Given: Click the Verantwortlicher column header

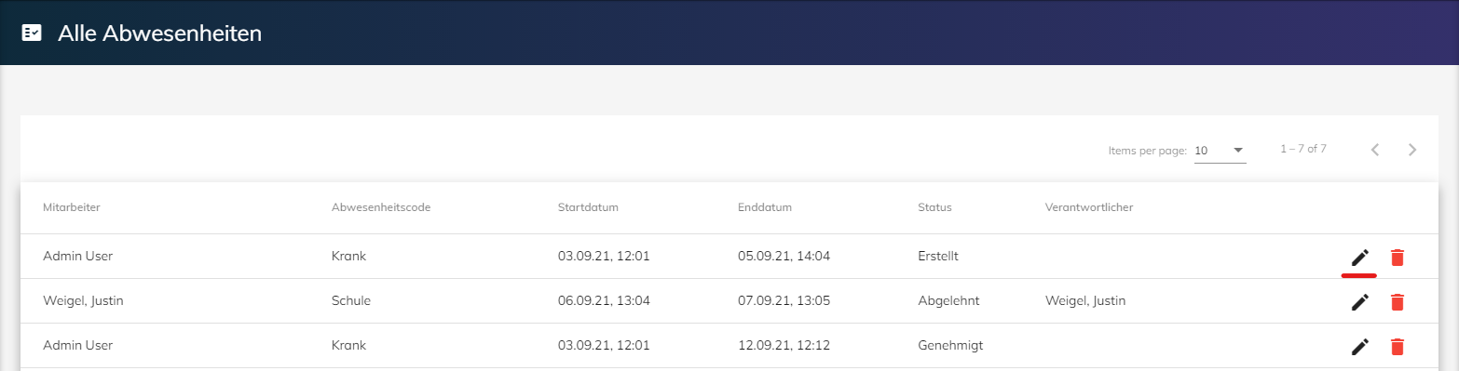Looking at the screenshot, I should tap(1089, 207).
